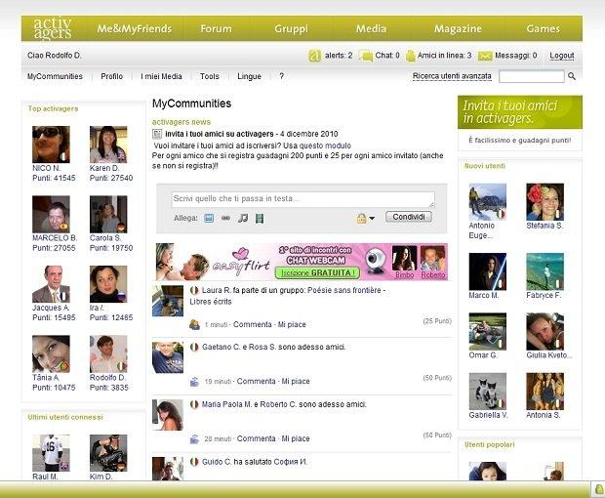Open messages via the envelope icon
The image size is (605, 498).
pos(485,56)
